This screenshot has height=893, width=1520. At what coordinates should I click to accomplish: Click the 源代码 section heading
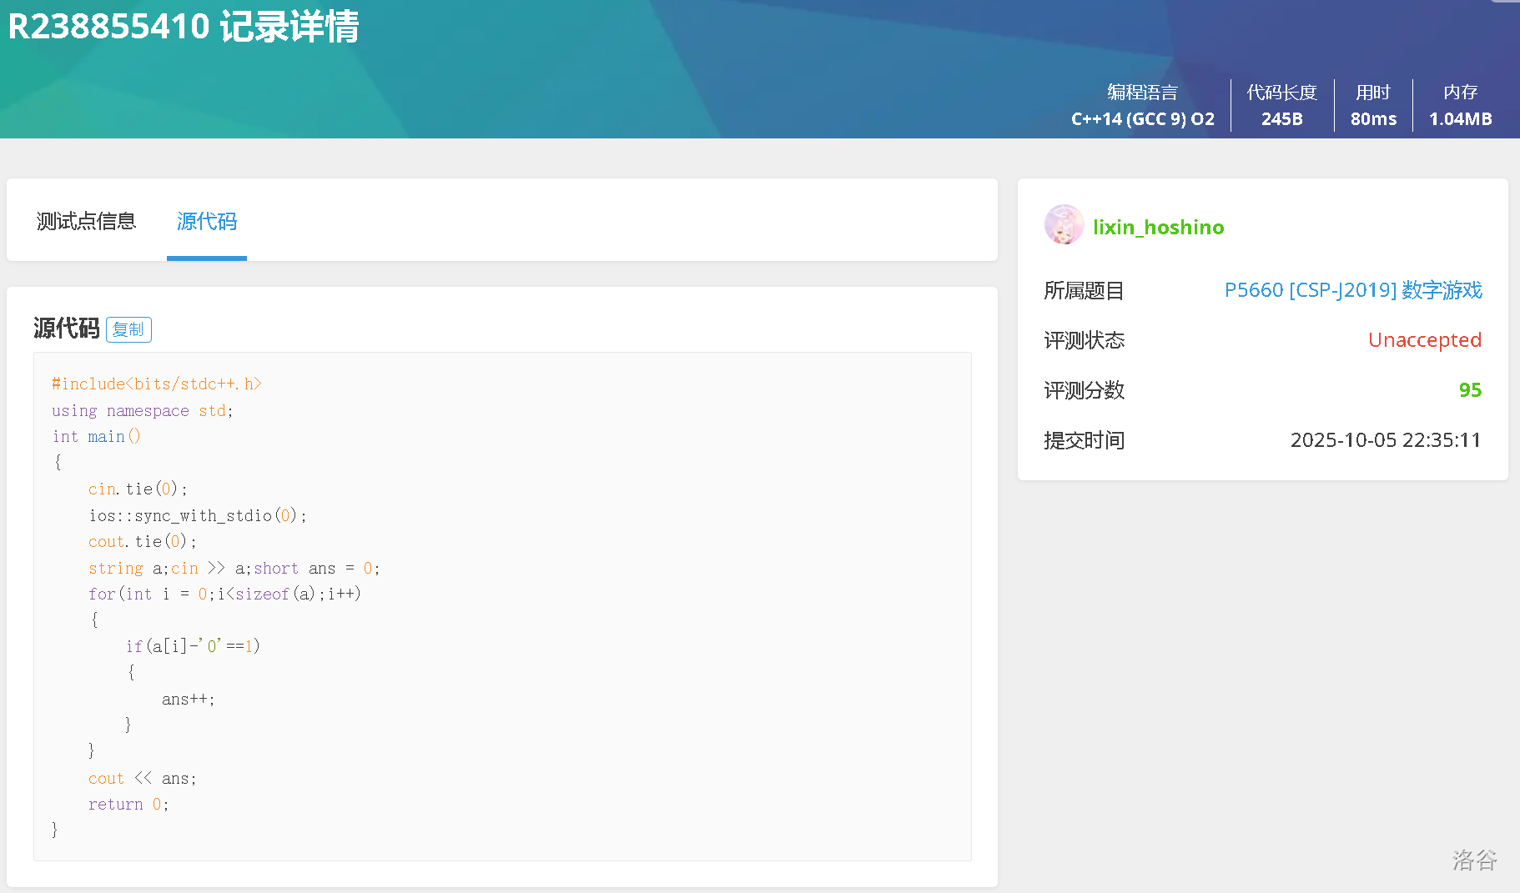tap(67, 329)
